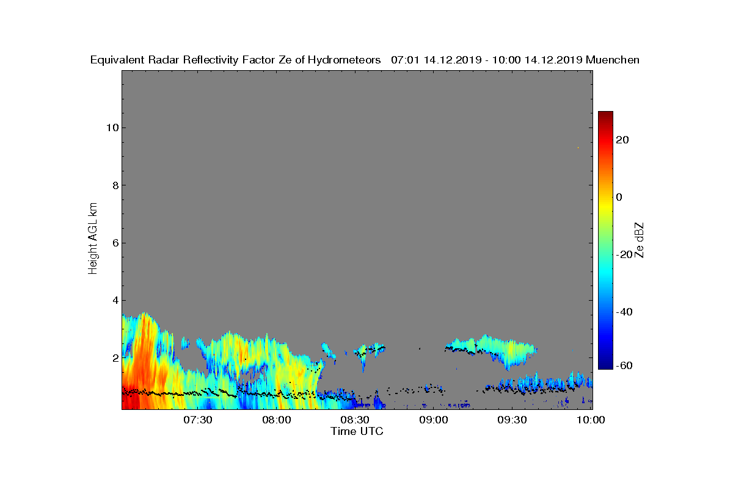Click the 'Muenchen' station name in the title

(x=613, y=60)
